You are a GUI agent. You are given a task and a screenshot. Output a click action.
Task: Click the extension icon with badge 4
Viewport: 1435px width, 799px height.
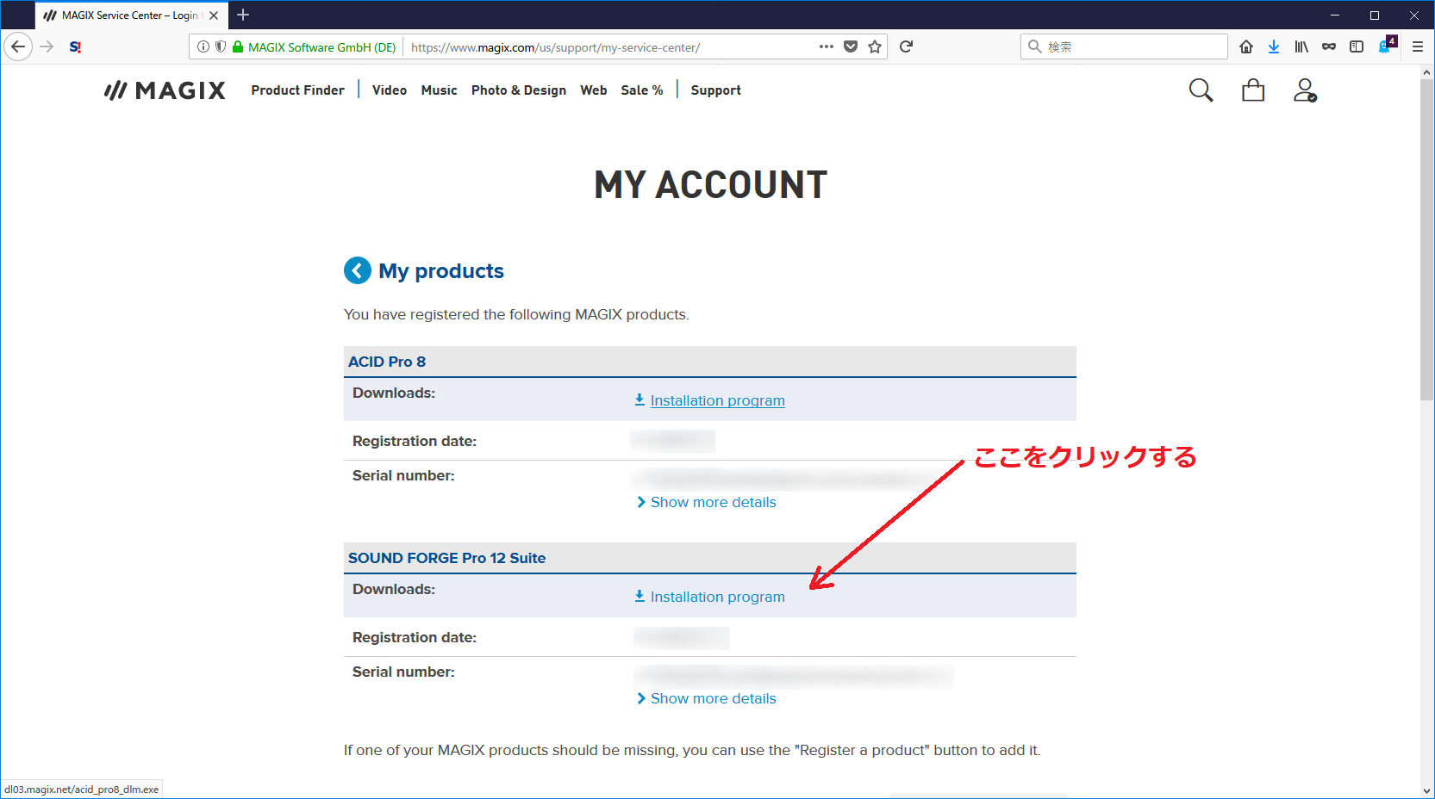point(1387,46)
